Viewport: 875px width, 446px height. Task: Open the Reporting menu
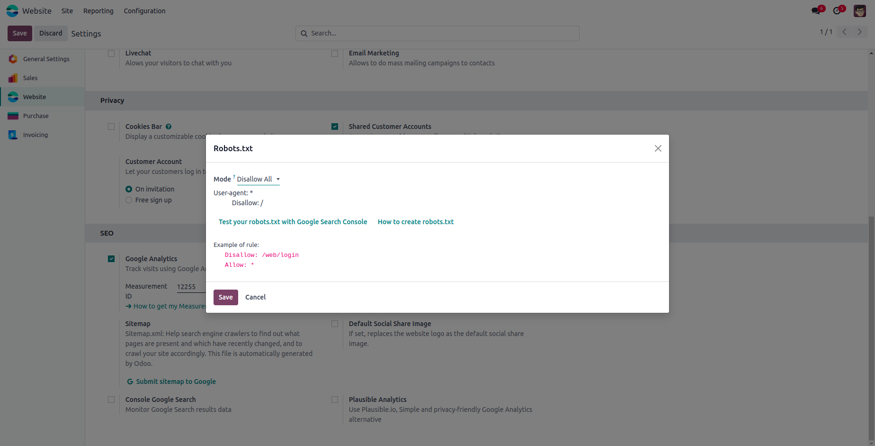click(x=98, y=11)
